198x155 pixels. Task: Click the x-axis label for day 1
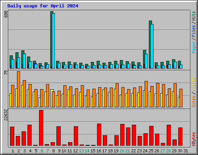[x=13, y=151]
